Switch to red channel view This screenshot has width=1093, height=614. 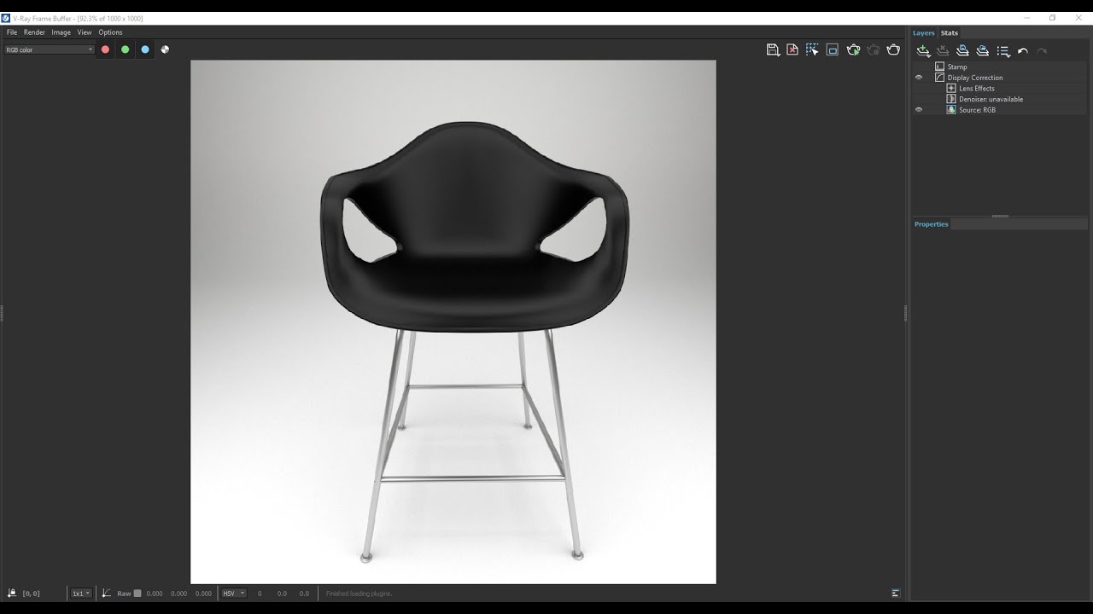106,49
